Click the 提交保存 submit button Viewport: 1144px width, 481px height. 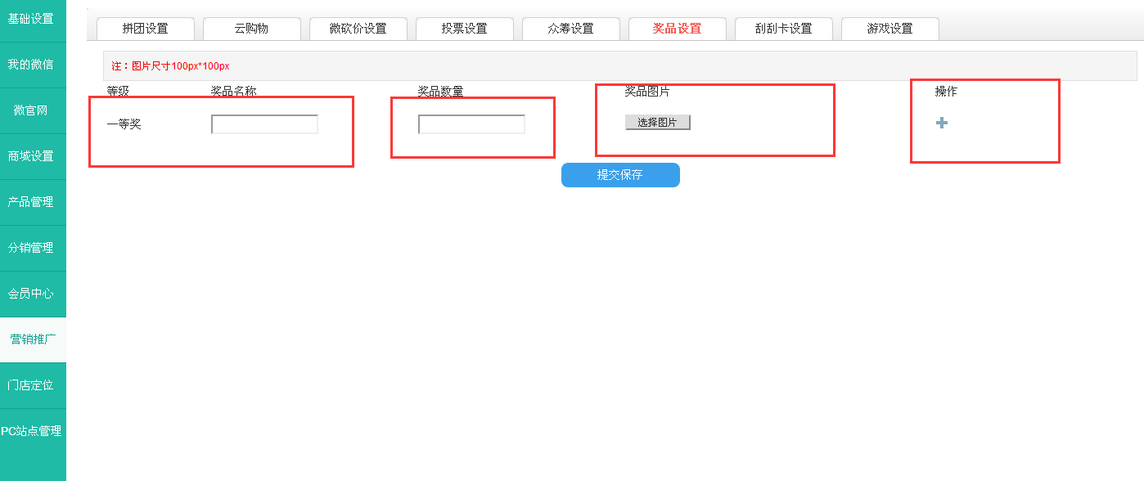(x=620, y=175)
